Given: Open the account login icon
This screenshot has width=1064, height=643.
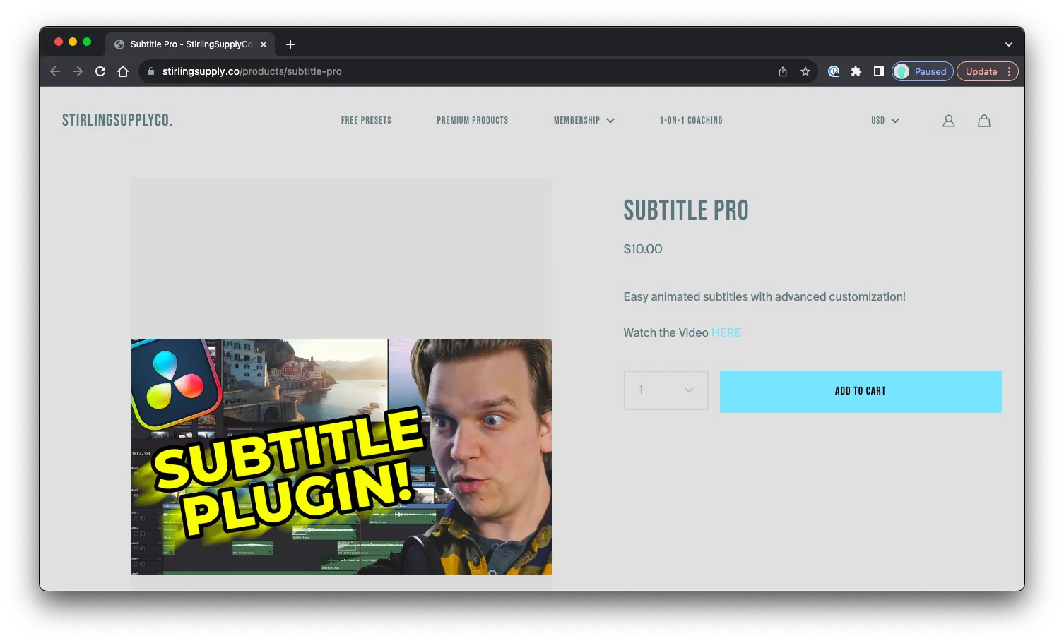Looking at the screenshot, I should tap(949, 121).
